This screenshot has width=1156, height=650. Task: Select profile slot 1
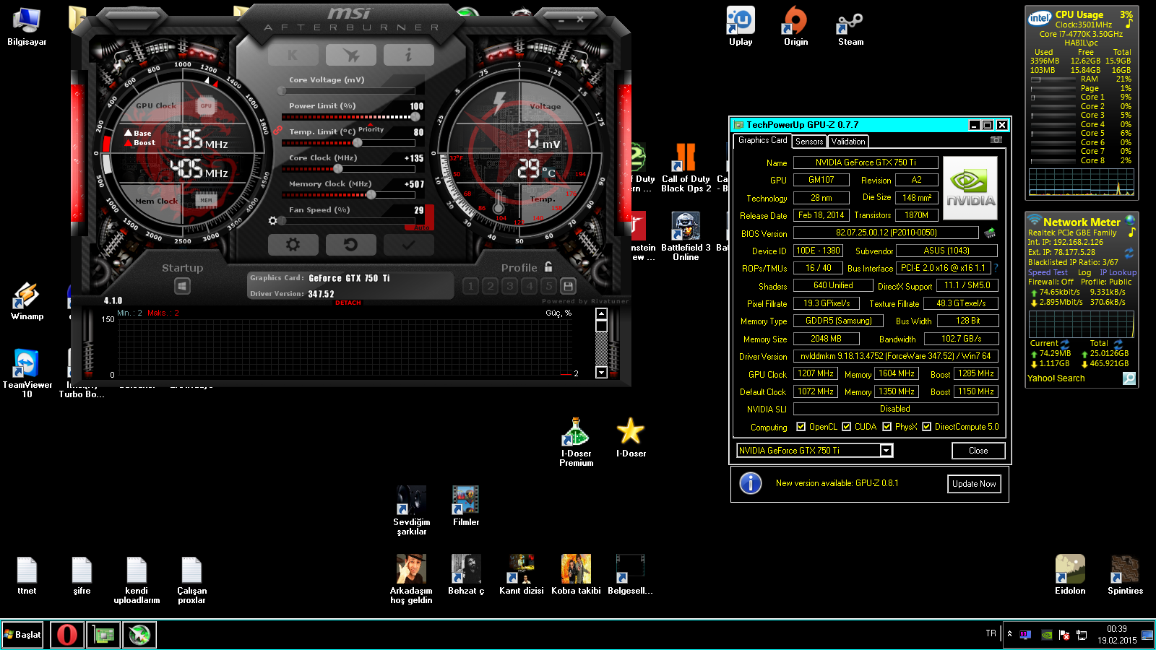[x=471, y=286]
